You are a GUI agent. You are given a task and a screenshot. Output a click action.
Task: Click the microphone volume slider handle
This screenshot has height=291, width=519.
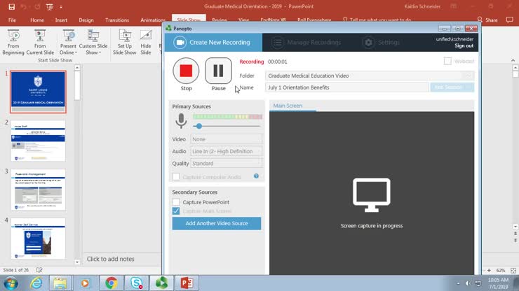[x=199, y=126]
